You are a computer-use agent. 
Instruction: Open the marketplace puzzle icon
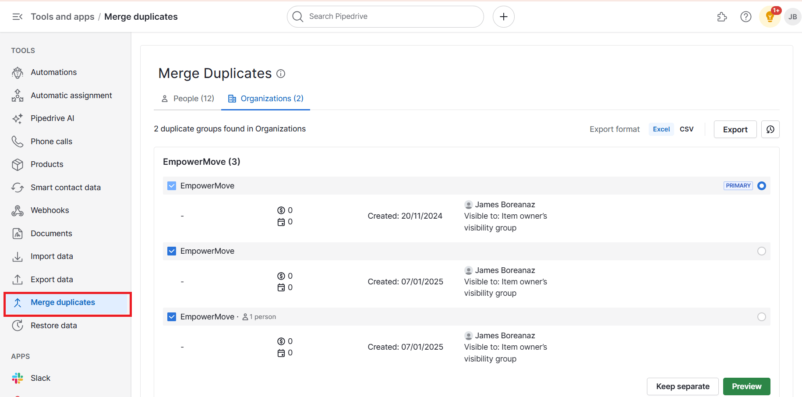coord(722,17)
